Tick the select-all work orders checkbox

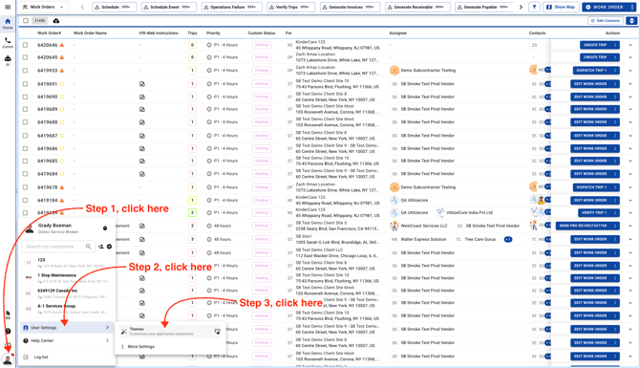pos(26,21)
